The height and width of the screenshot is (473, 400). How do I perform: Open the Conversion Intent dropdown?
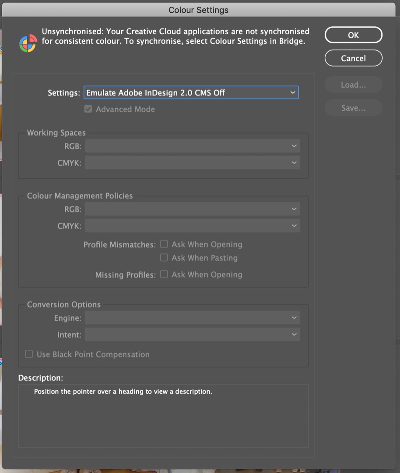[x=193, y=335]
